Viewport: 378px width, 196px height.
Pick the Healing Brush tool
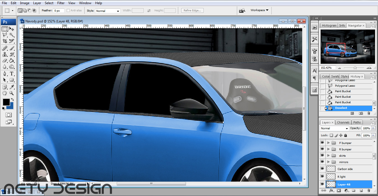5,48
